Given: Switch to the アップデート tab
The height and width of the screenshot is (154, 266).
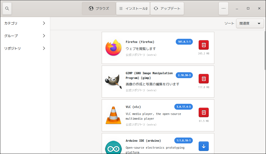Looking at the screenshot, I should pyautogui.click(x=167, y=8).
